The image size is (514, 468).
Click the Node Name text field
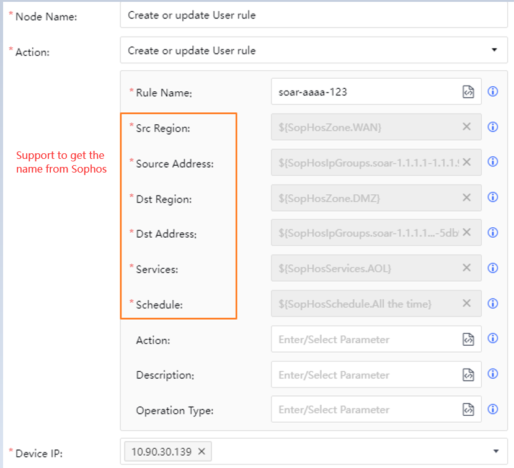point(313,16)
